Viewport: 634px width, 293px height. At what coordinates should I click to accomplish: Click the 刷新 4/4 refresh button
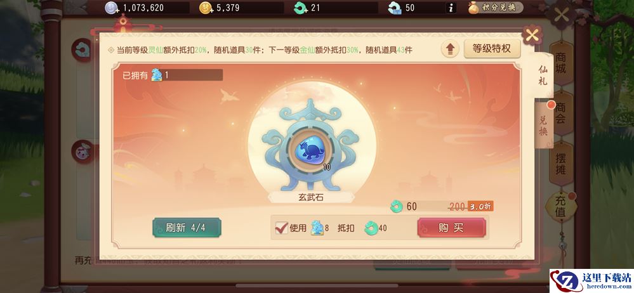click(x=187, y=228)
